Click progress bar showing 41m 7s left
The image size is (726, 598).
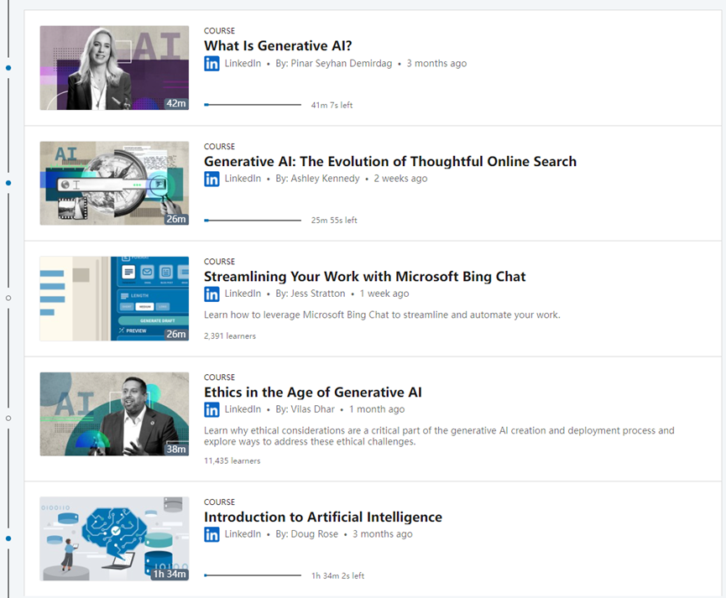(x=253, y=105)
